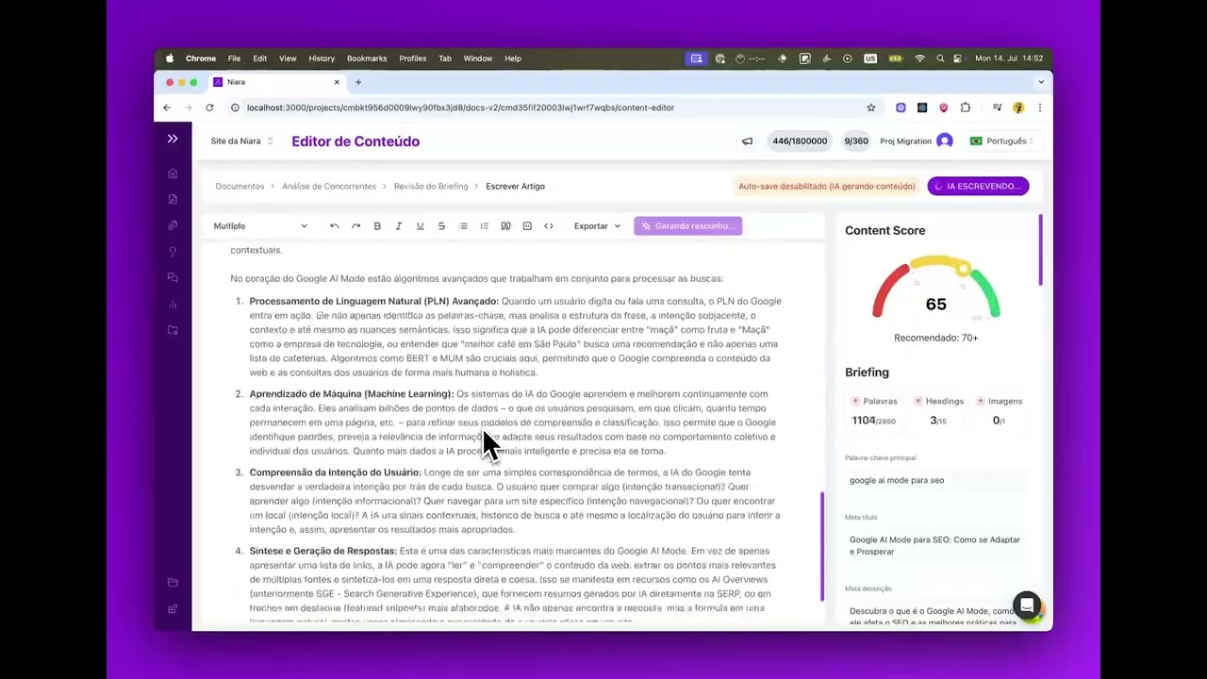The height and width of the screenshot is (679, 1207).
Task: Open the code view with the angle brackets icon
Action: (549, 225)
